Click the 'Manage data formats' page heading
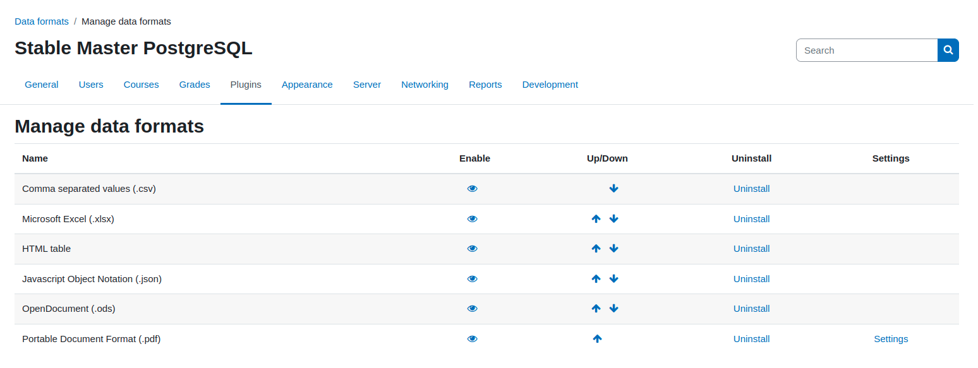The height and width of the screenshot is (368, 978). (x=109, y=126)
